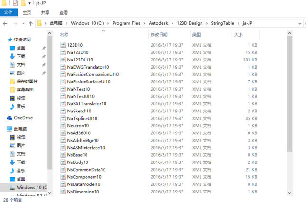Expand the chevron after Autodesk in the path

click(172, 23)
